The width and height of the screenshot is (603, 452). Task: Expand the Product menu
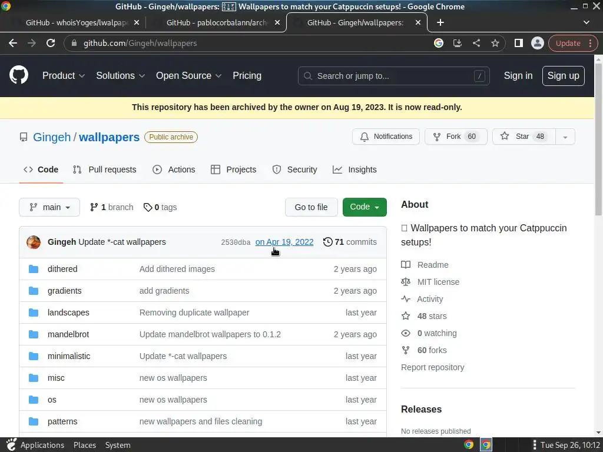click(64, 76)
